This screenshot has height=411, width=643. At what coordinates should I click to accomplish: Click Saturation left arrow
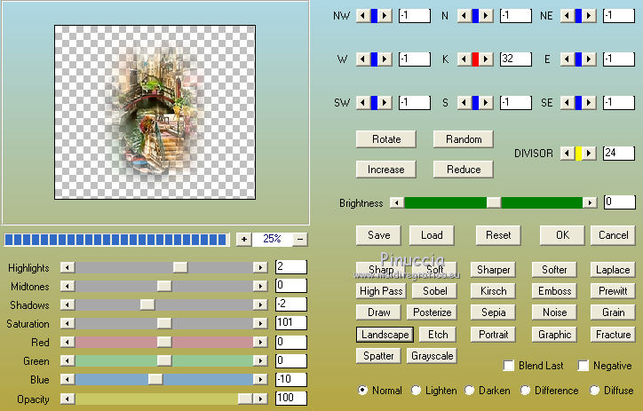(x=67, y=323)
